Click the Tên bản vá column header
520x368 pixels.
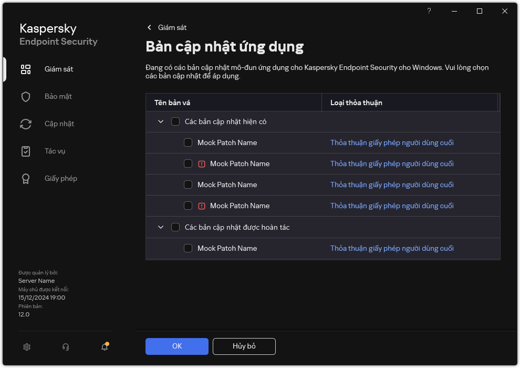pyautogui.click(x=176, y=103)
